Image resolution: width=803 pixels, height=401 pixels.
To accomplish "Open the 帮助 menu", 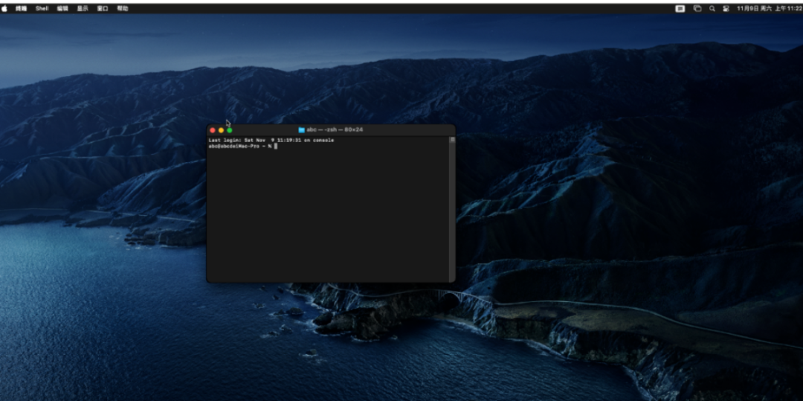I will [x=123, y=9].
